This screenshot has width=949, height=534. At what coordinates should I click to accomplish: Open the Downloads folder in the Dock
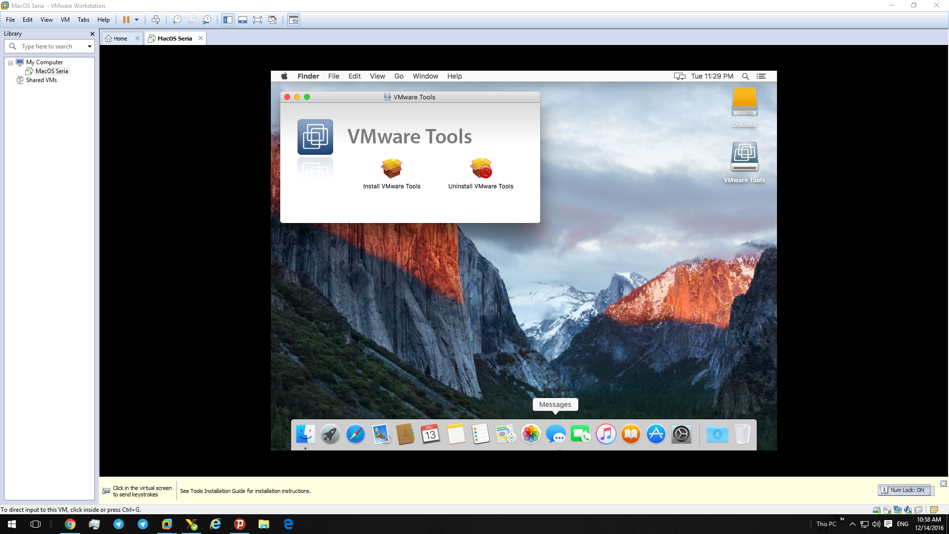tap(717, 434)
